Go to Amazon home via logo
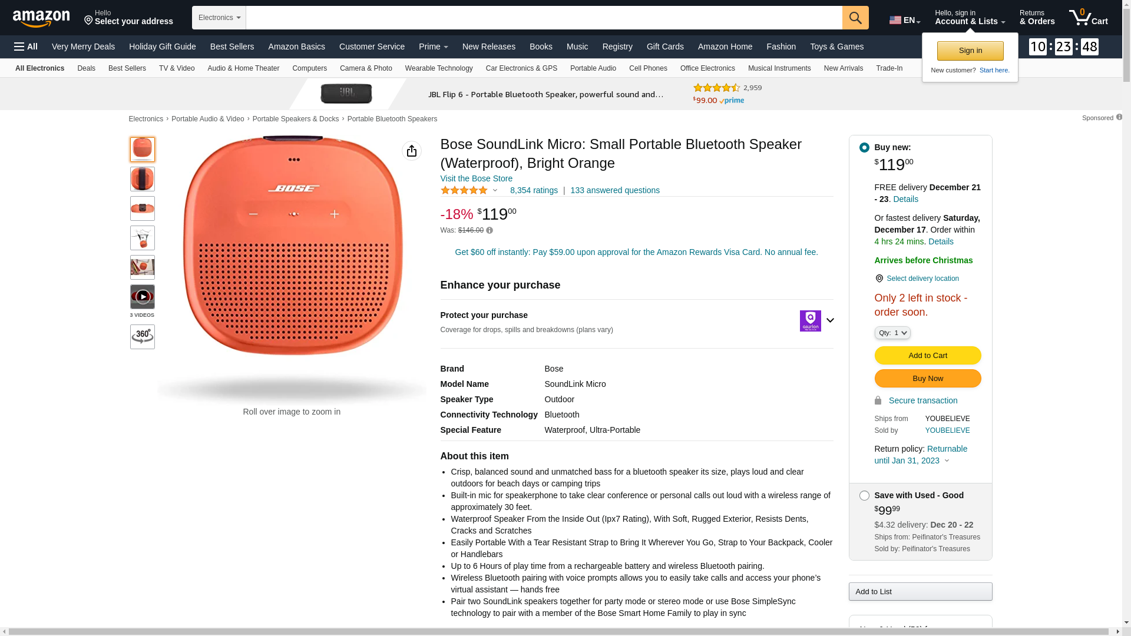The image size is (1131, 636). [41, 18]
